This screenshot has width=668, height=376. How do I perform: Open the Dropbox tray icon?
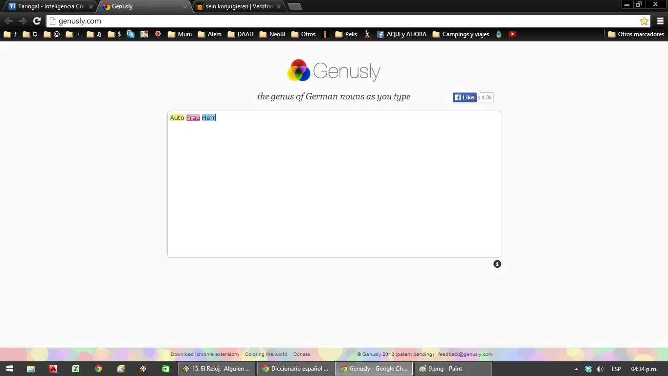tap(588, 369)
